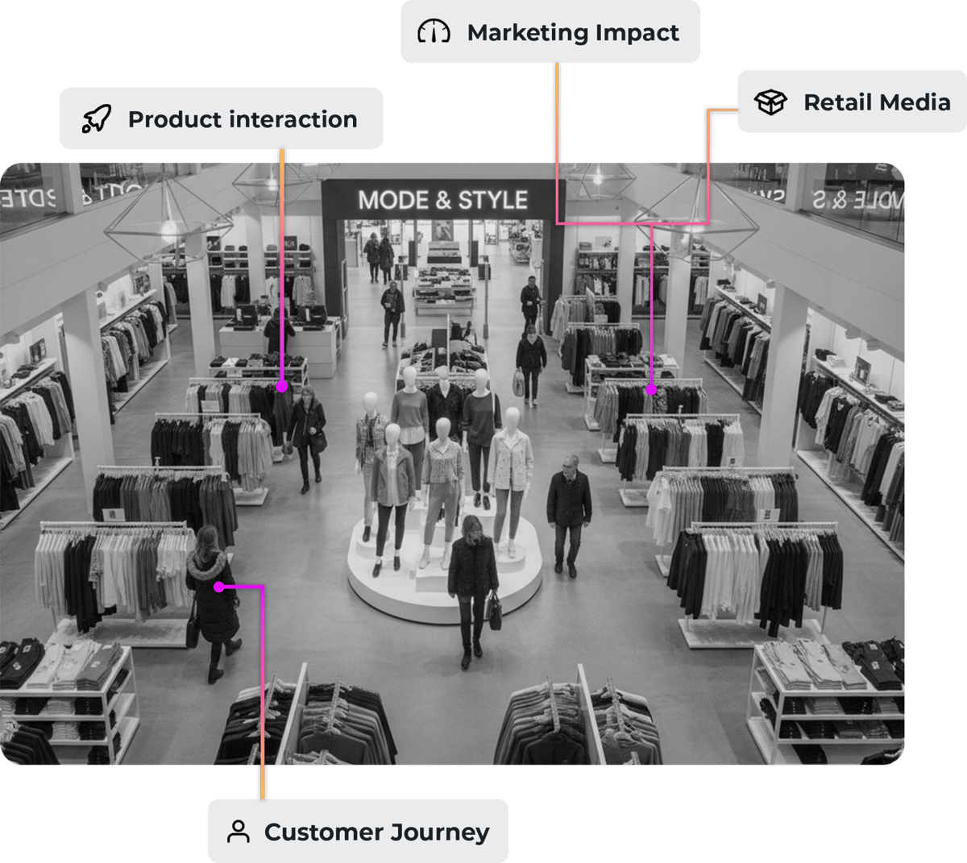Select the Product interaction label text

pos(243,119)
